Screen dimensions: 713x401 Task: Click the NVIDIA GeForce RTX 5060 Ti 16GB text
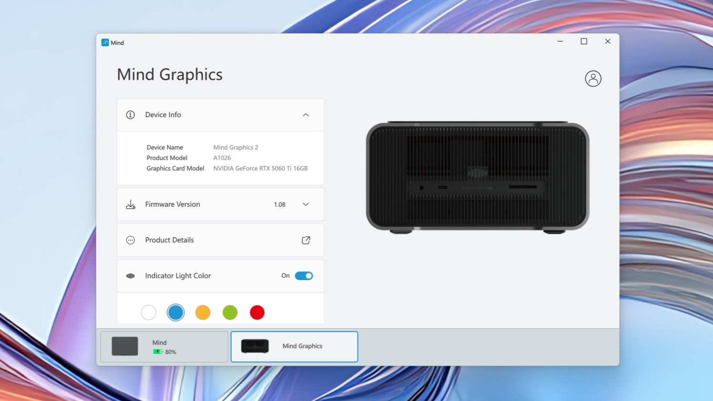261,169
